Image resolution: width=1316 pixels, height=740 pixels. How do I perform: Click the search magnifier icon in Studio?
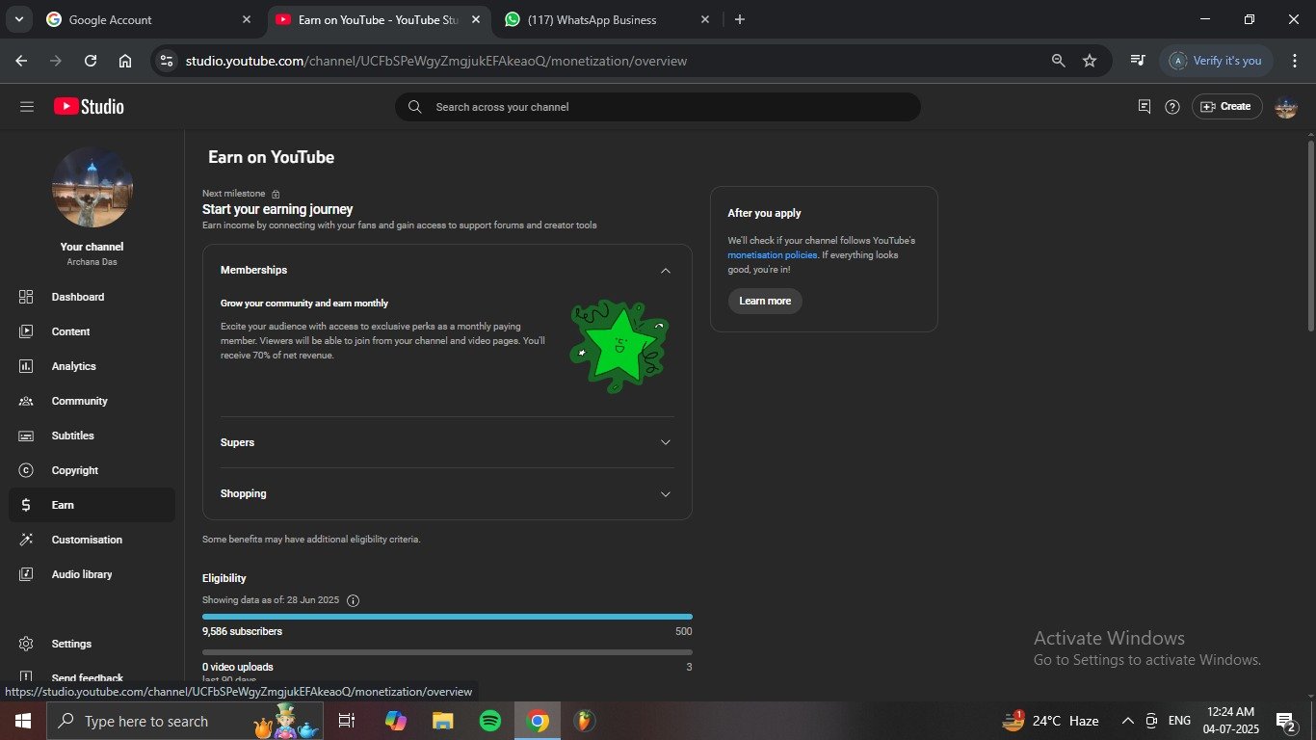tap(414, 107)
